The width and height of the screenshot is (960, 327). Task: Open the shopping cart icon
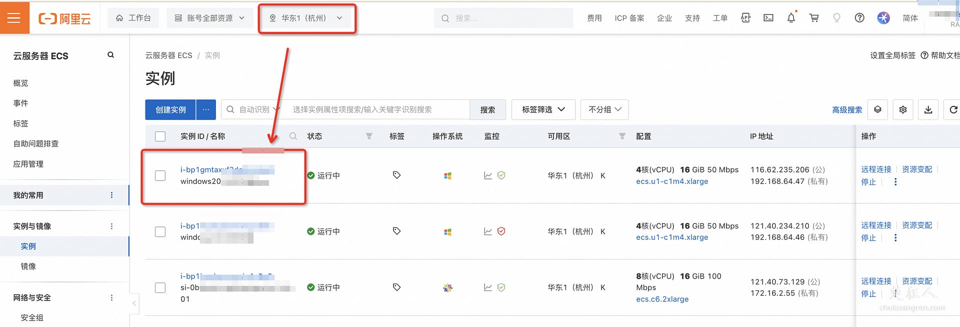point(814,18)
